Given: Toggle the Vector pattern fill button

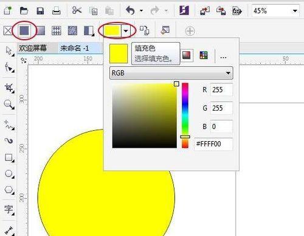Looking at the screenshot, I should tap(57, 30).
